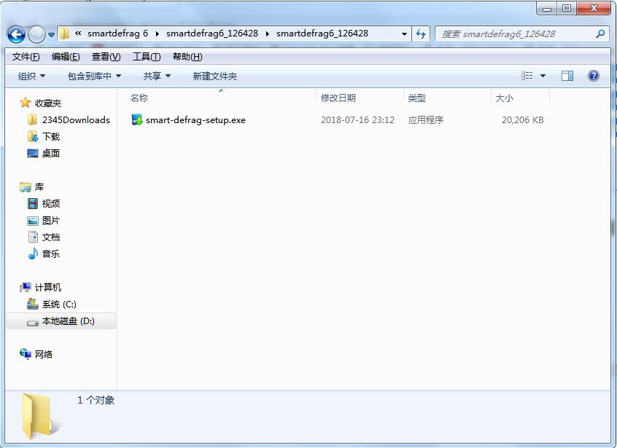Image resolution: width=617 pixels, height=448 pixels.
Task: Open recent pages dropdown next to Forward
Action: [51, 35]
